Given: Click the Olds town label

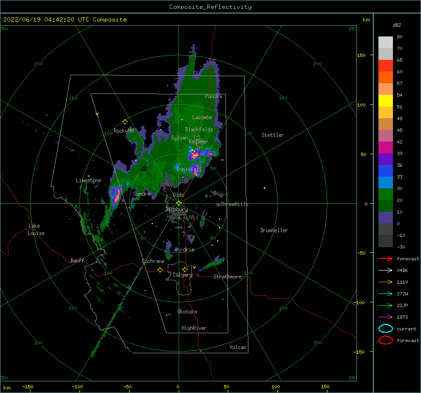Looking at the screenshot, I should coord(178,195).
